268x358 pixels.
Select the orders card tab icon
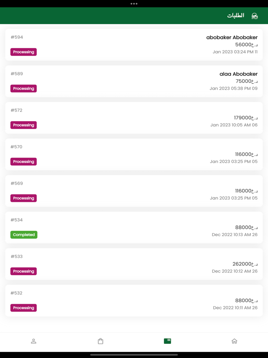(167, 341)
